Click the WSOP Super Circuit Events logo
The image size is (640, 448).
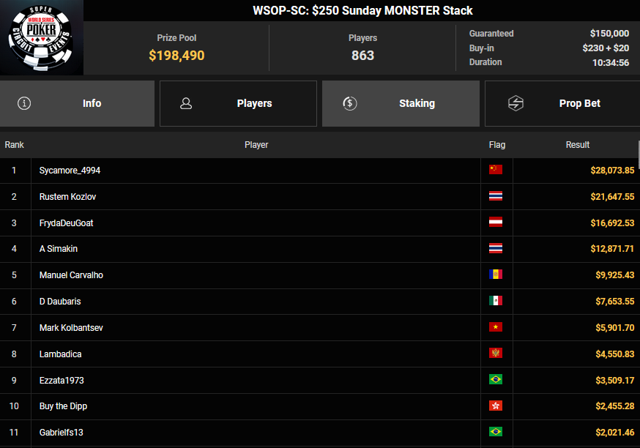tap(41, 37)
